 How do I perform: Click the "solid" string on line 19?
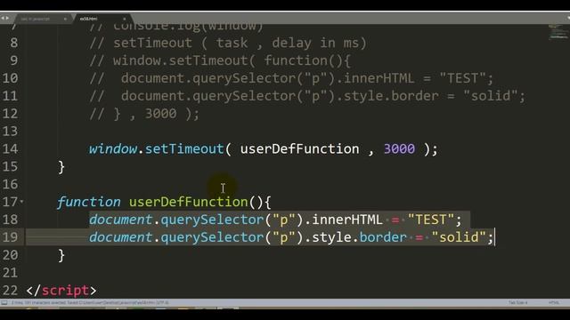[459, 237]
